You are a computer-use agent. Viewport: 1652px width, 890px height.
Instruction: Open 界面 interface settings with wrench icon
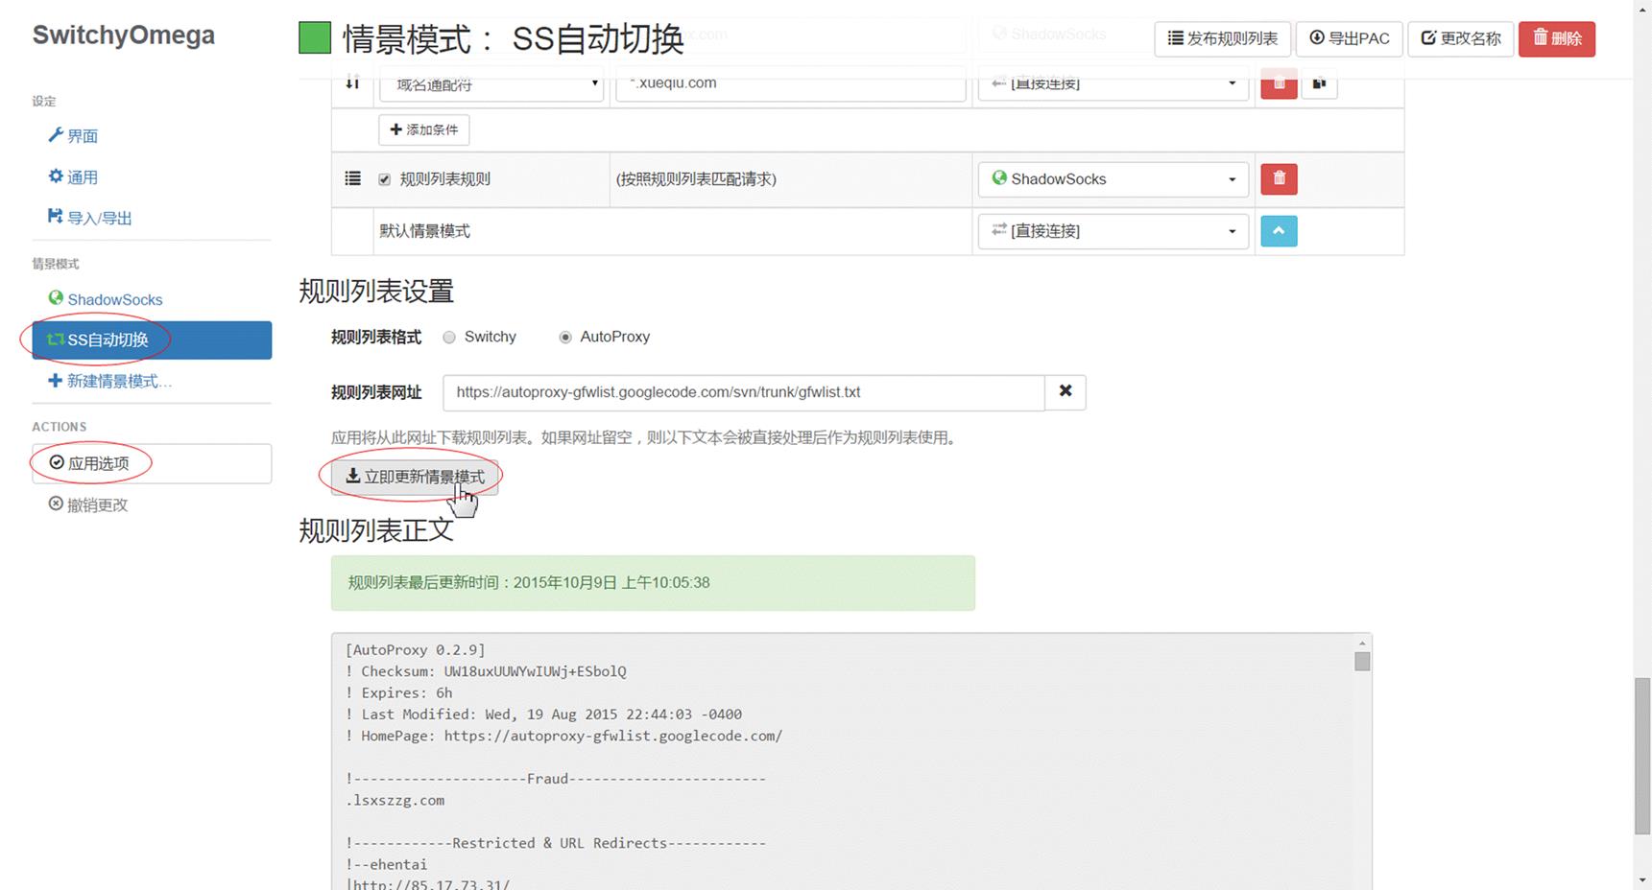(82, 135)
